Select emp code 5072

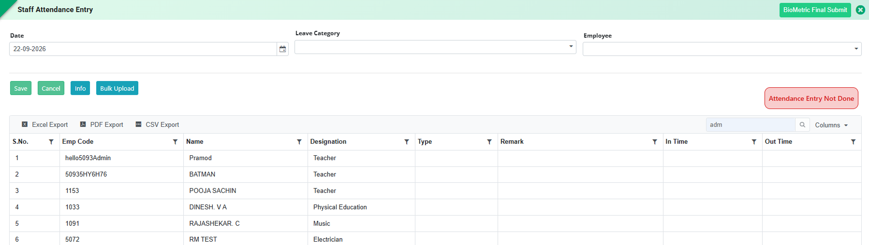(121, 239)
